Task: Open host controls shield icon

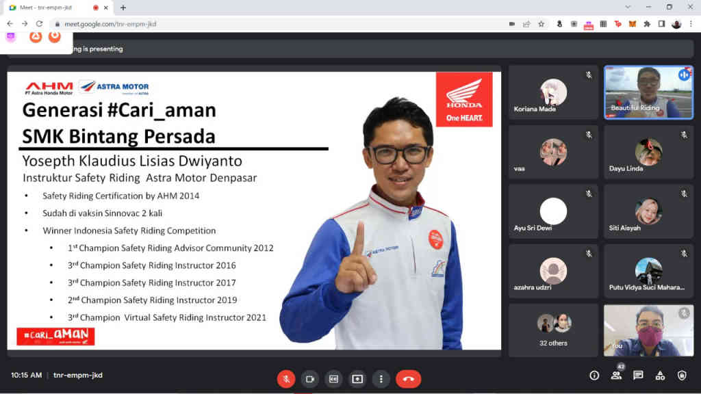Action: (x=682, y=376)
